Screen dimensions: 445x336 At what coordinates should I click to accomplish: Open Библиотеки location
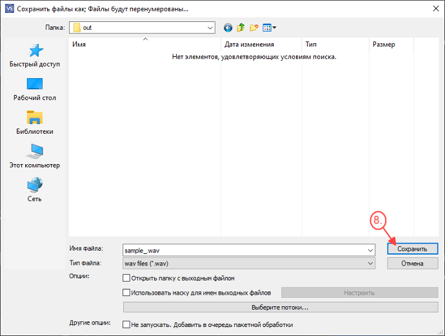[35, 123]
